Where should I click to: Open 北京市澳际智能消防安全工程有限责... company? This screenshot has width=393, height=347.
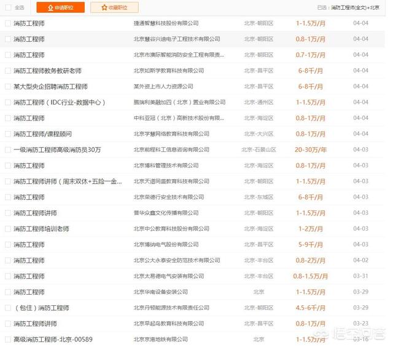tap(179, 55)
